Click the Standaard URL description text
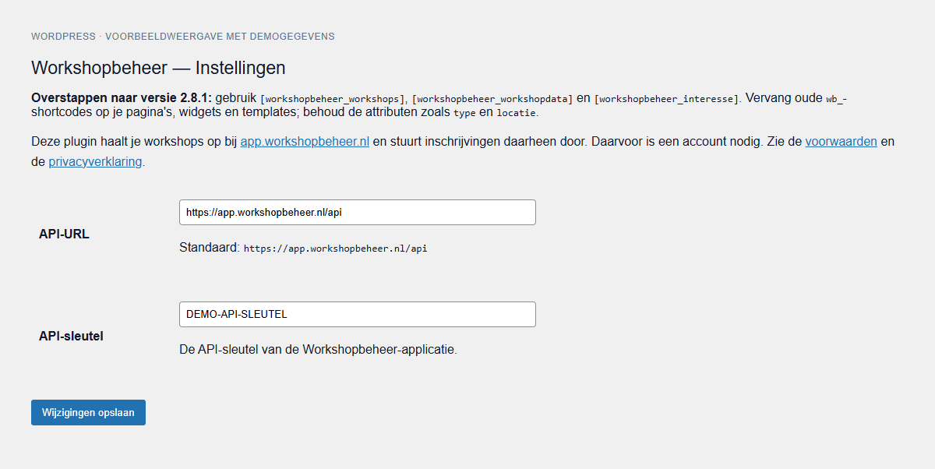 coord(303,249)
